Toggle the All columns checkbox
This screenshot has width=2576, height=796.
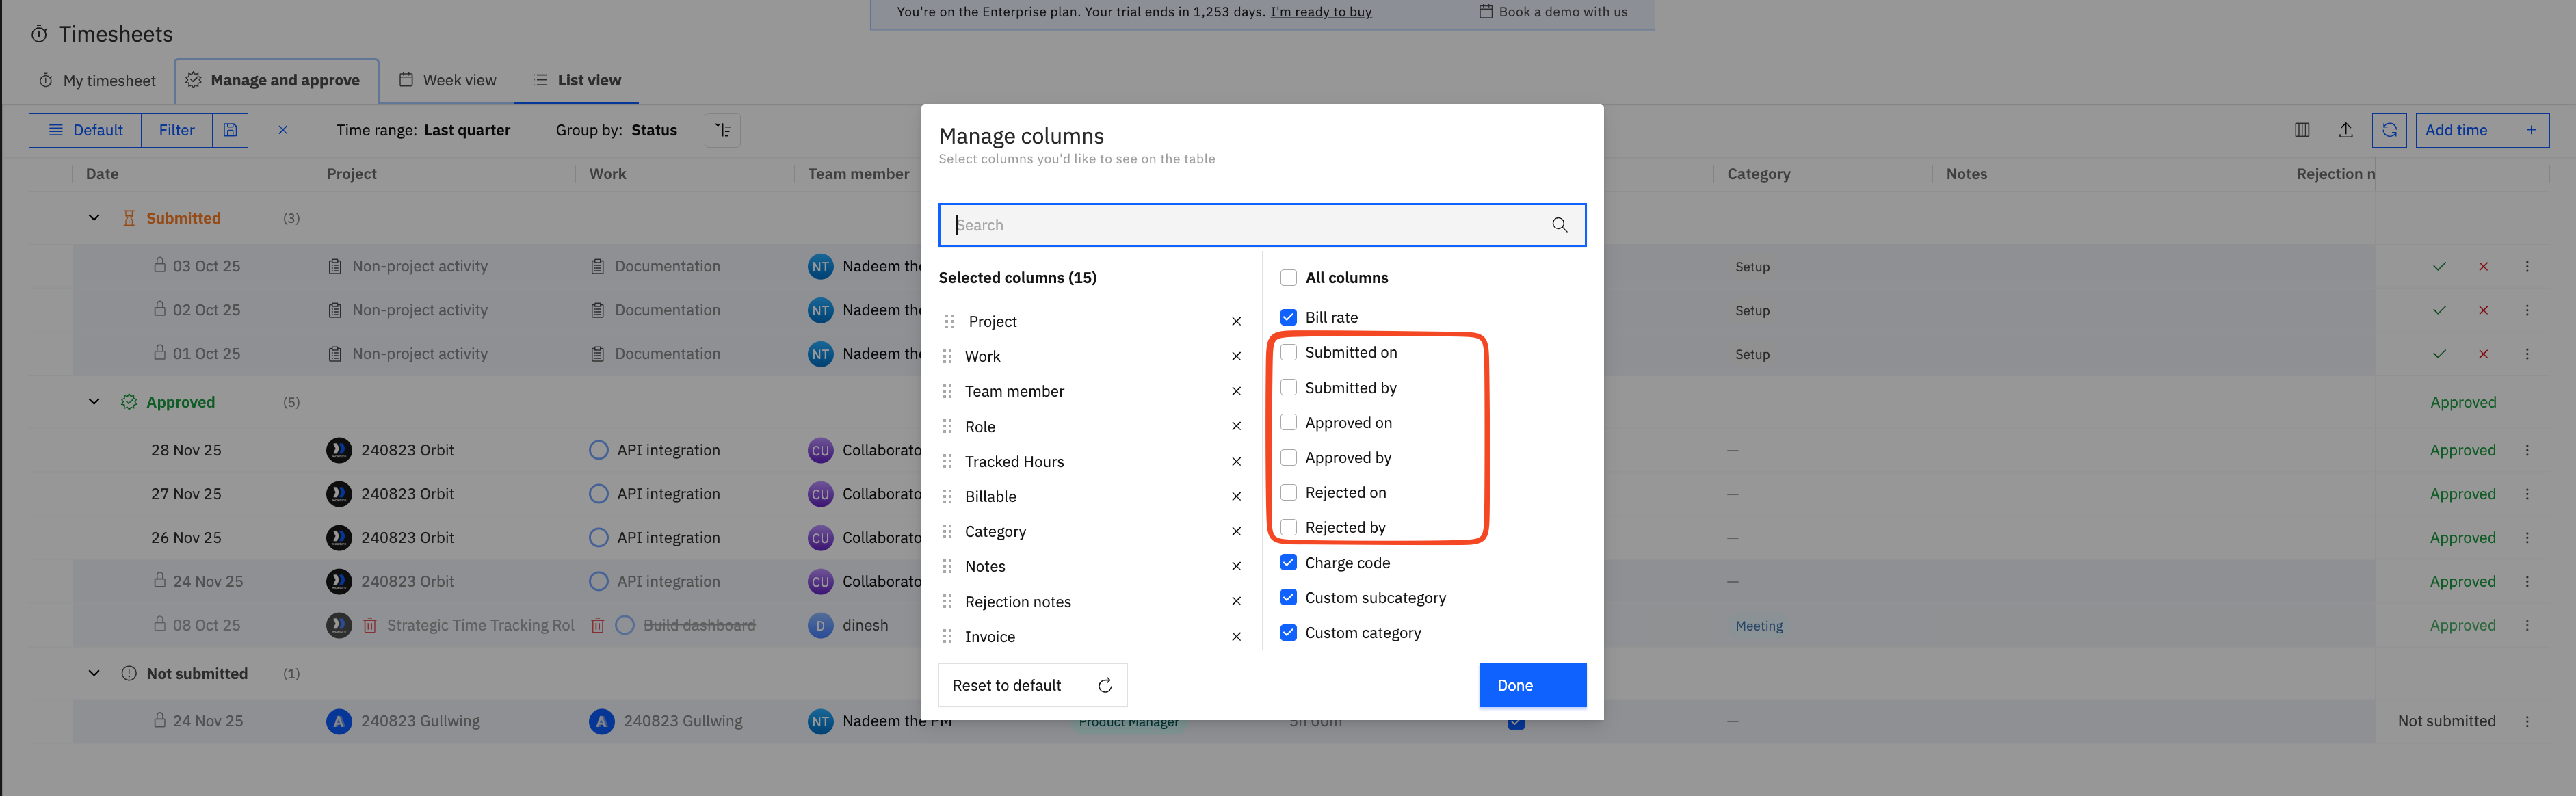click(1288, 278)
